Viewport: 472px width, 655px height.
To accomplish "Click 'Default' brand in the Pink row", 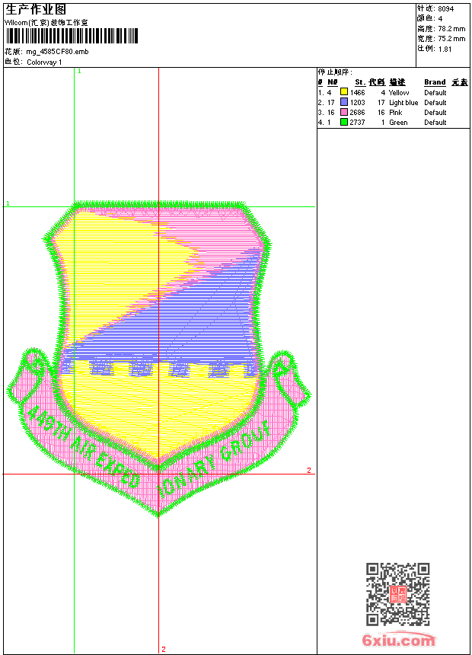I will click(435, 113).
